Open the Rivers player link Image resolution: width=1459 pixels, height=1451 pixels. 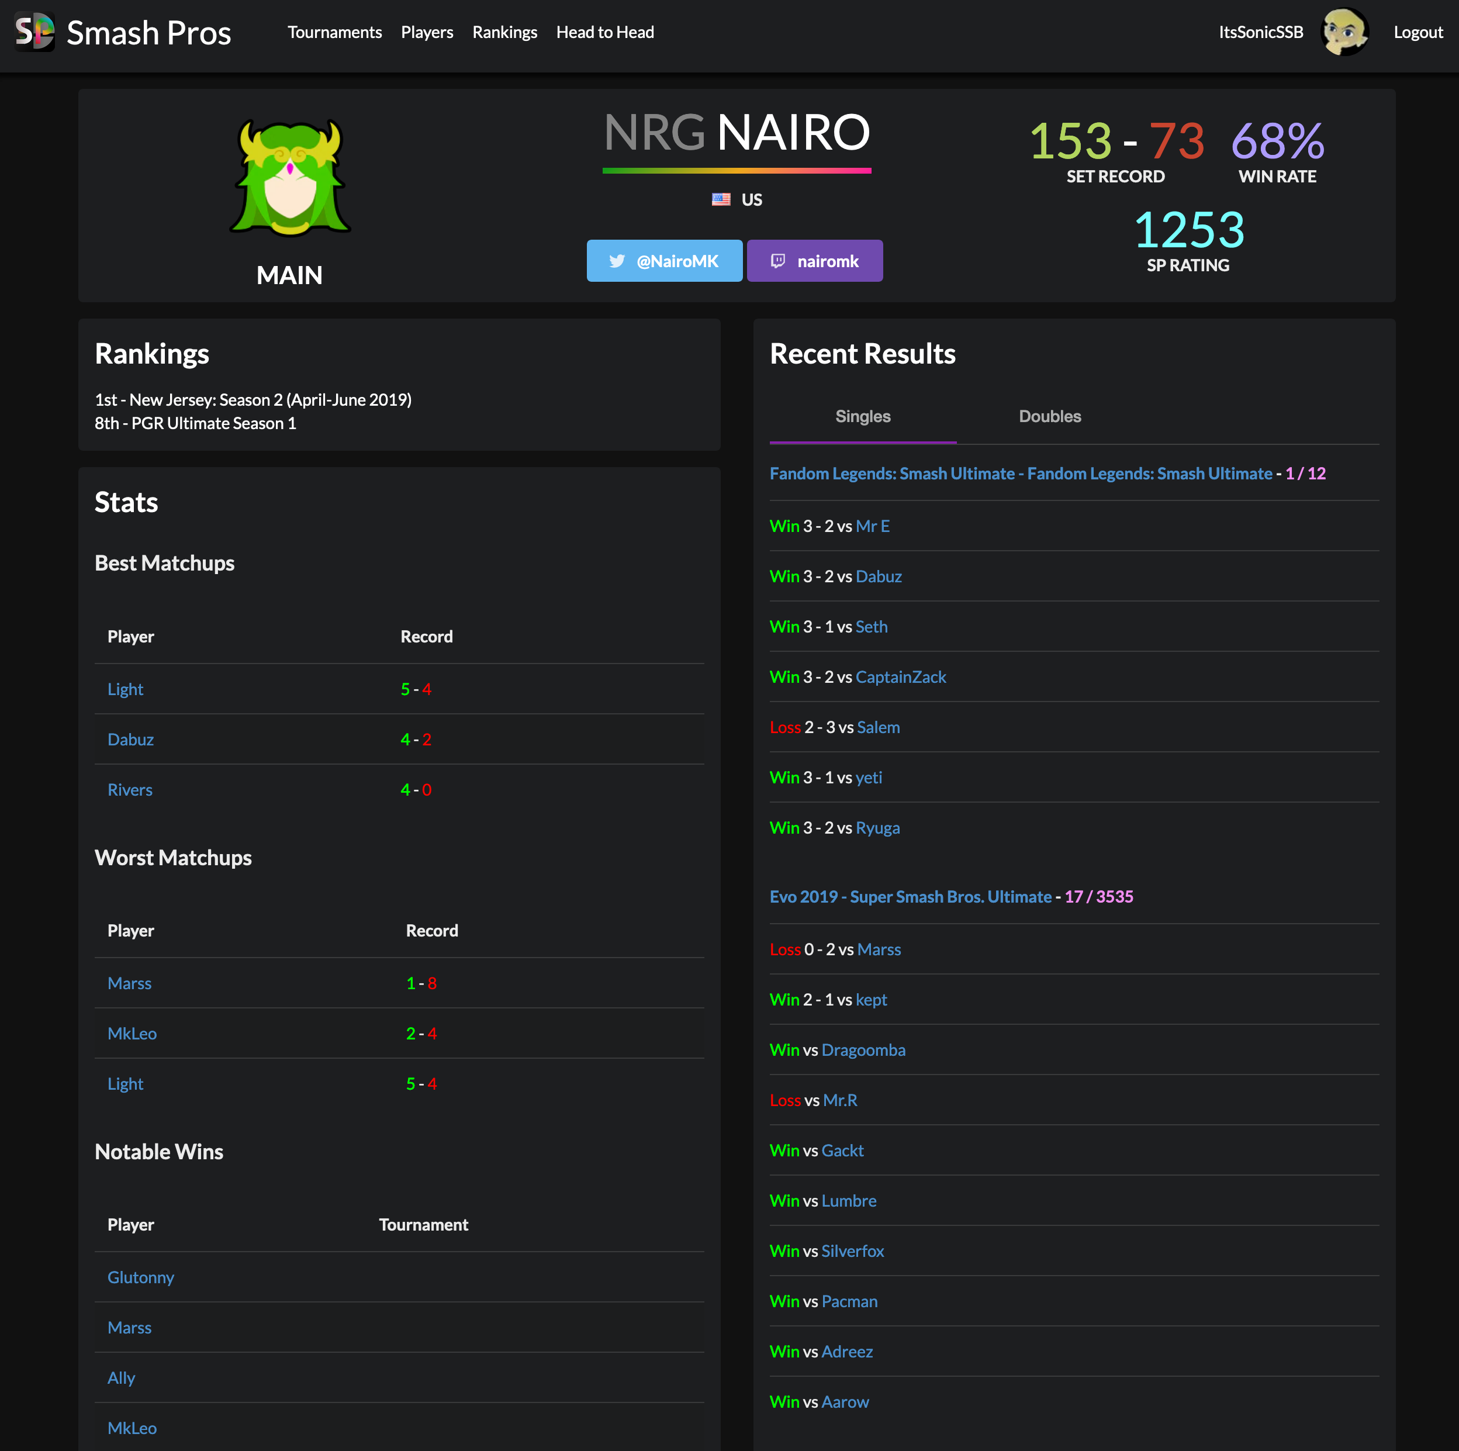tap(130, 790)
